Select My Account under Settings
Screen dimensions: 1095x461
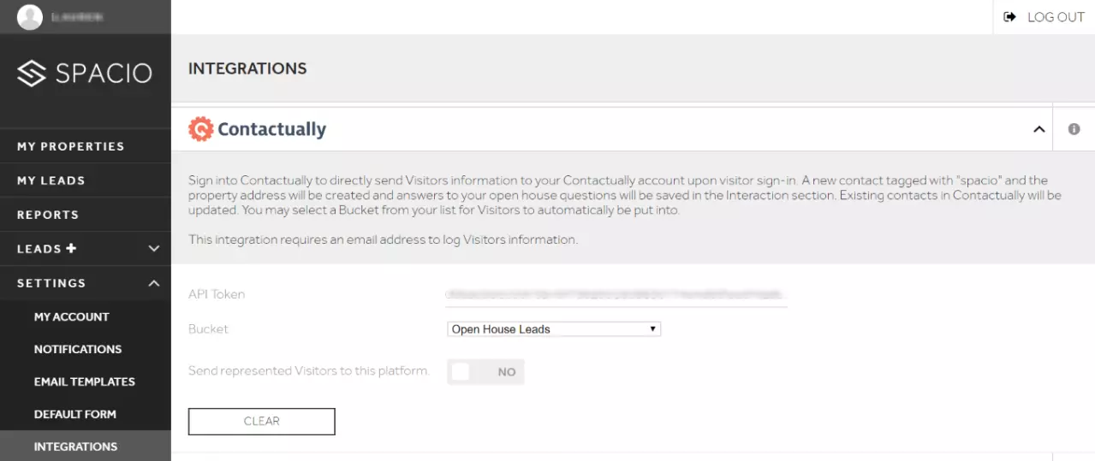(x=72, y=316)
